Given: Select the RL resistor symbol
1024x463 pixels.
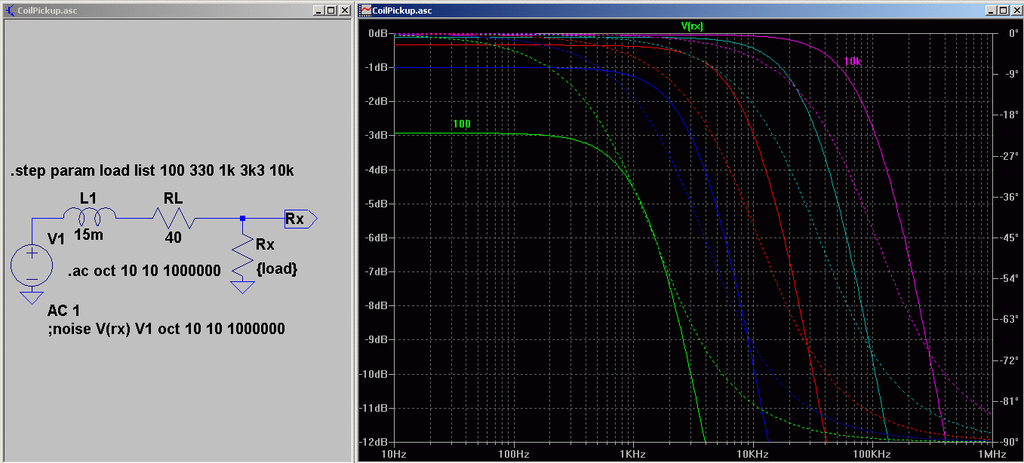Looking at the screenshot, I should click(173, 219).
